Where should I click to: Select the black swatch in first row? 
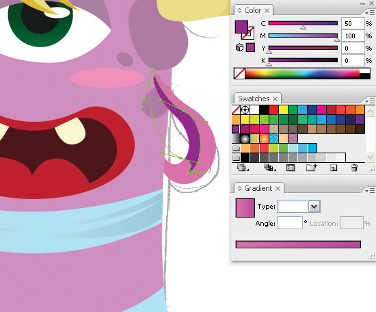click(264, 110)
